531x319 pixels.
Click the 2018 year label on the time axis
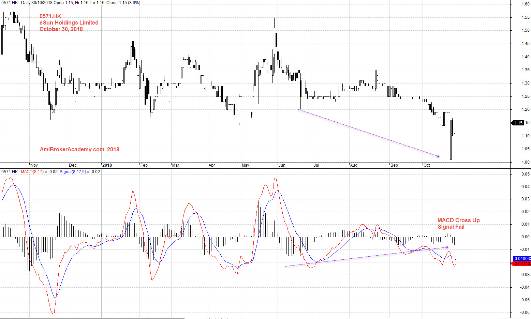point(107,165)
